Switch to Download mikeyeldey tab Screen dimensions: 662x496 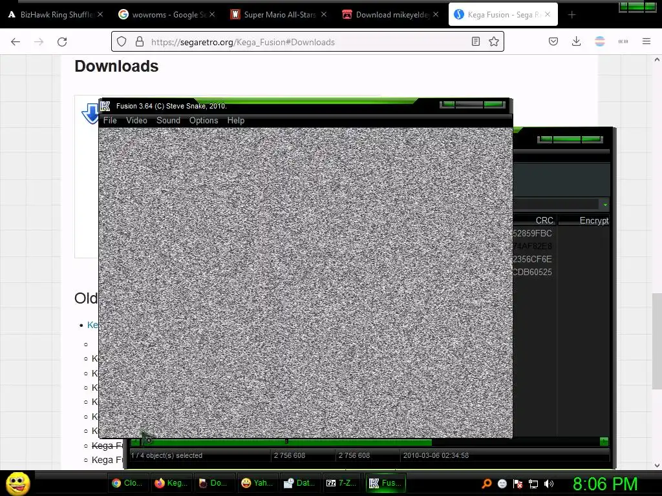[x=390, y=15]
